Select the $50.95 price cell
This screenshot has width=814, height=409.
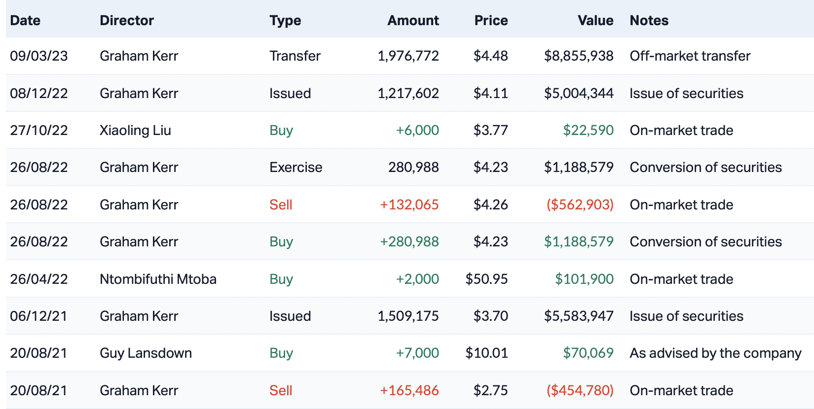pos(486,279)
